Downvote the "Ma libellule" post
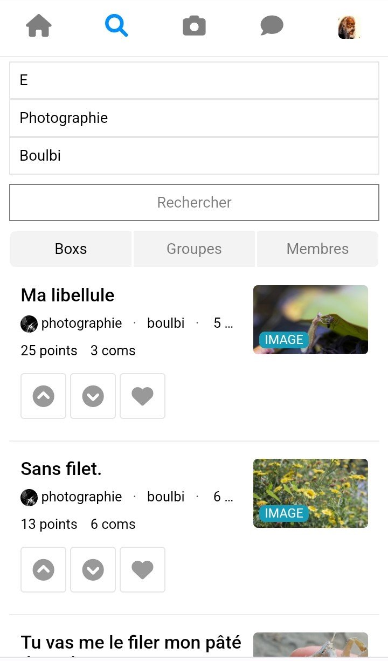The image size is (388, 661). [93, 396]
